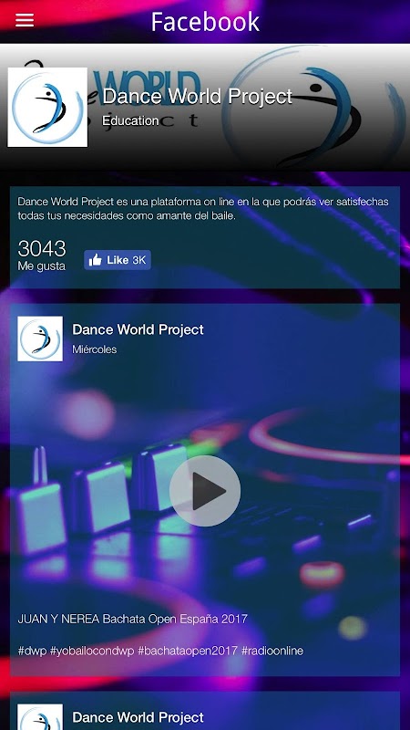Click the Facebook title in the header
Viewport: 410px width, 730px height.
[x=205, y=21]
